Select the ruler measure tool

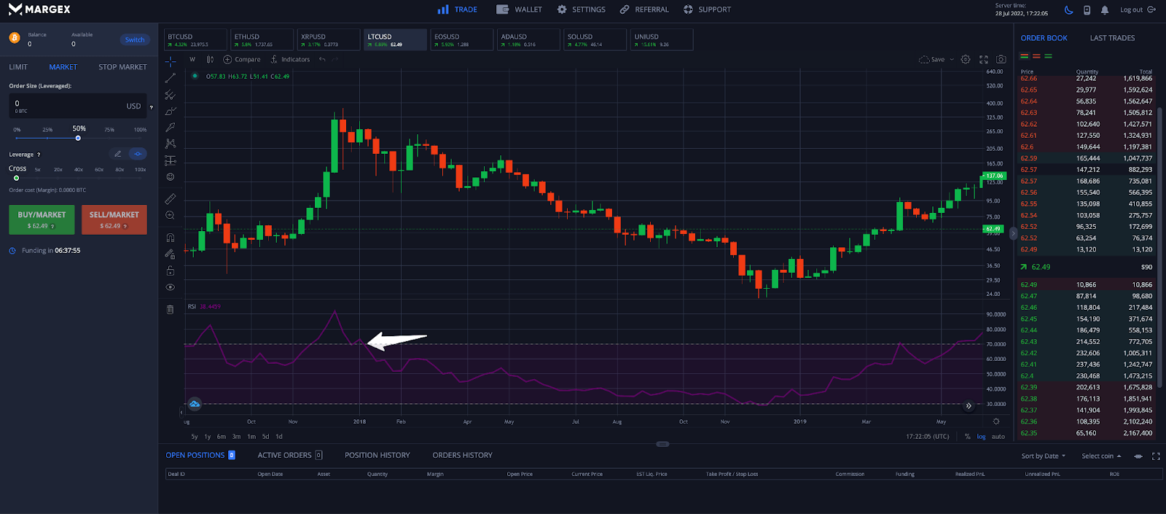171,198
